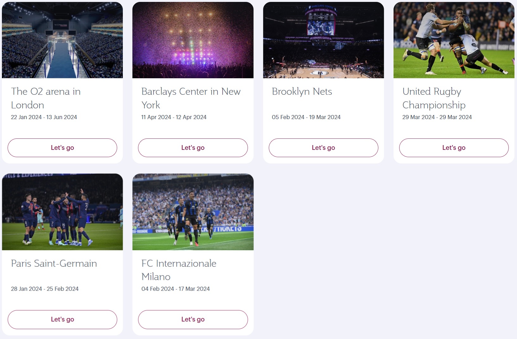The height and width of the screenshot is (339, 517).
Task: Click "The O2 arena in London" title
Action: coord(46,98)
